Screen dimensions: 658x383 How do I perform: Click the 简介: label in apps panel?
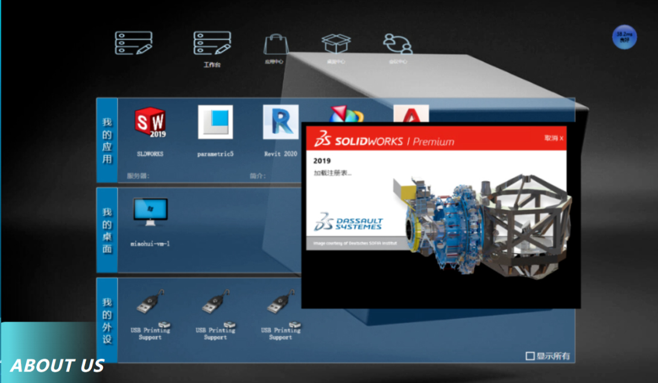(x=258, y=176)
